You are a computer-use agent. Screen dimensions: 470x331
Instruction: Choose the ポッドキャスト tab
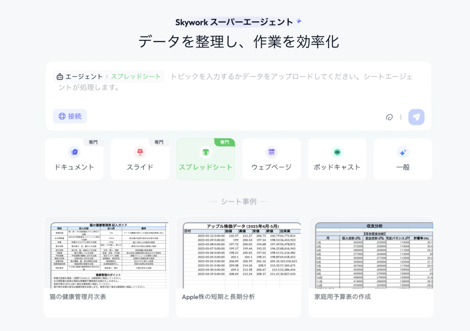[337, 159]
